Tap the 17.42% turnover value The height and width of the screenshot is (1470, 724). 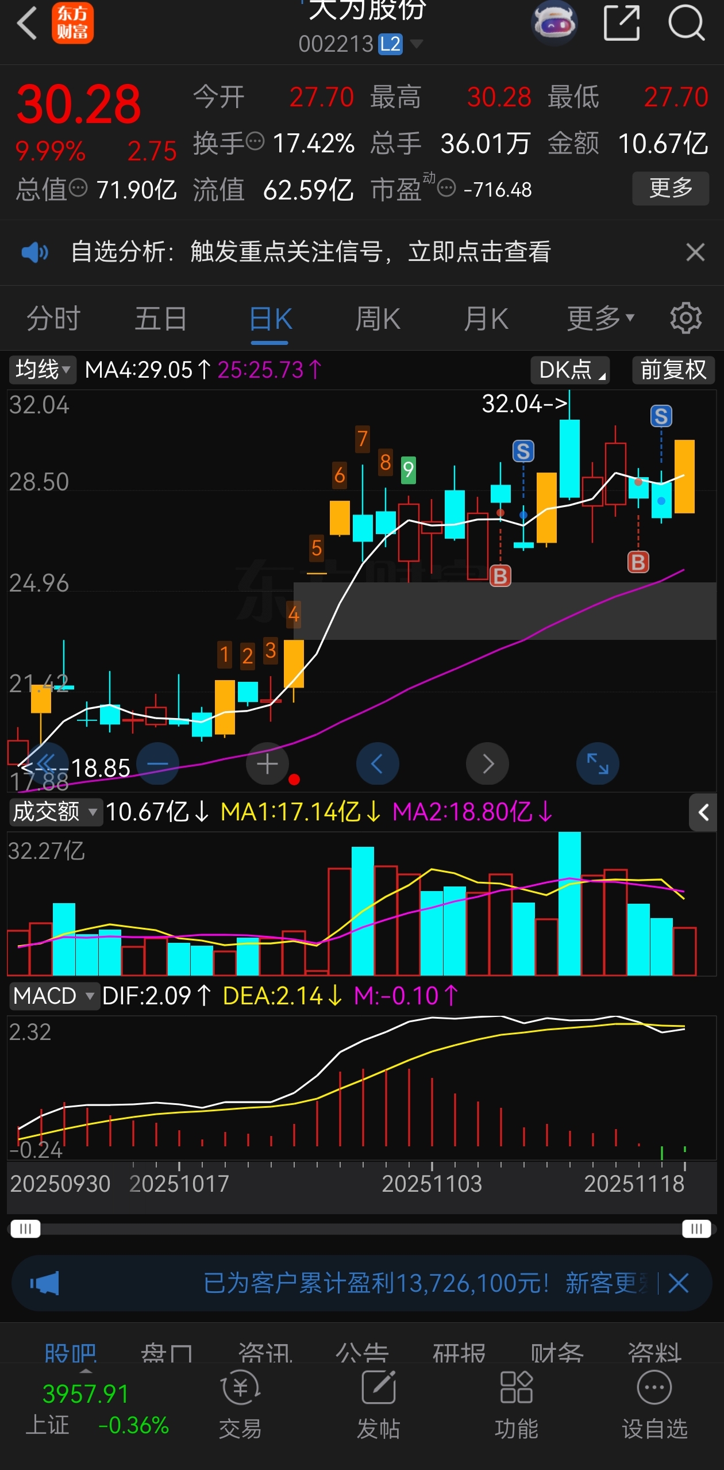(x=314, y=143)
